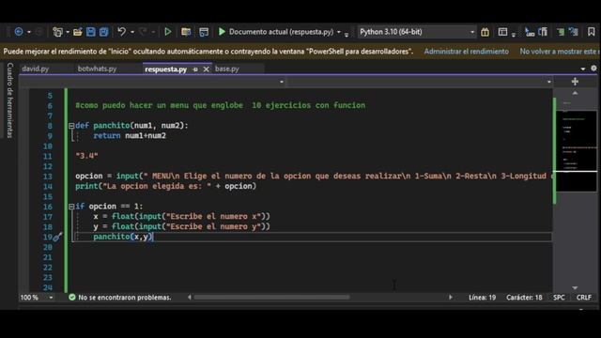Click the uncomment selected lines icon
Screen dimensions: 601x338
click(574, 32)
